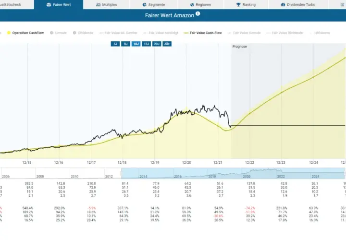The image size is (346, 240).
Task: Toggle Fair Value Dividende series
Action: point(284,33)
